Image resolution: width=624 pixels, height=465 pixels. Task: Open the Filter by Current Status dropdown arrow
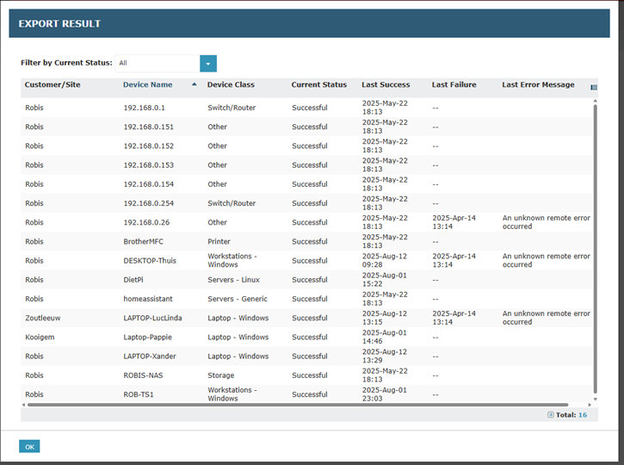point(208,64)
